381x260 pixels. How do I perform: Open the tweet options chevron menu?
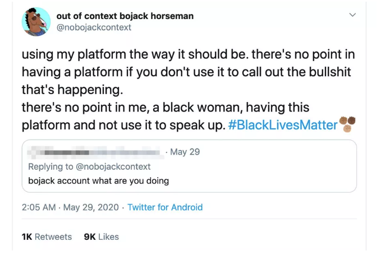coord(352,15)
